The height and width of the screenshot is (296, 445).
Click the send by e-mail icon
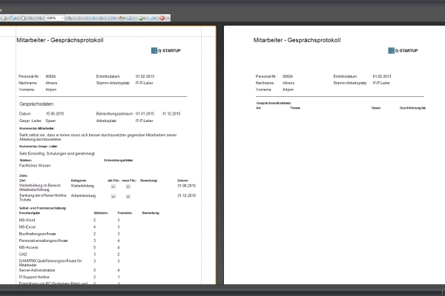pyautogui.click(x=151, y=18)
